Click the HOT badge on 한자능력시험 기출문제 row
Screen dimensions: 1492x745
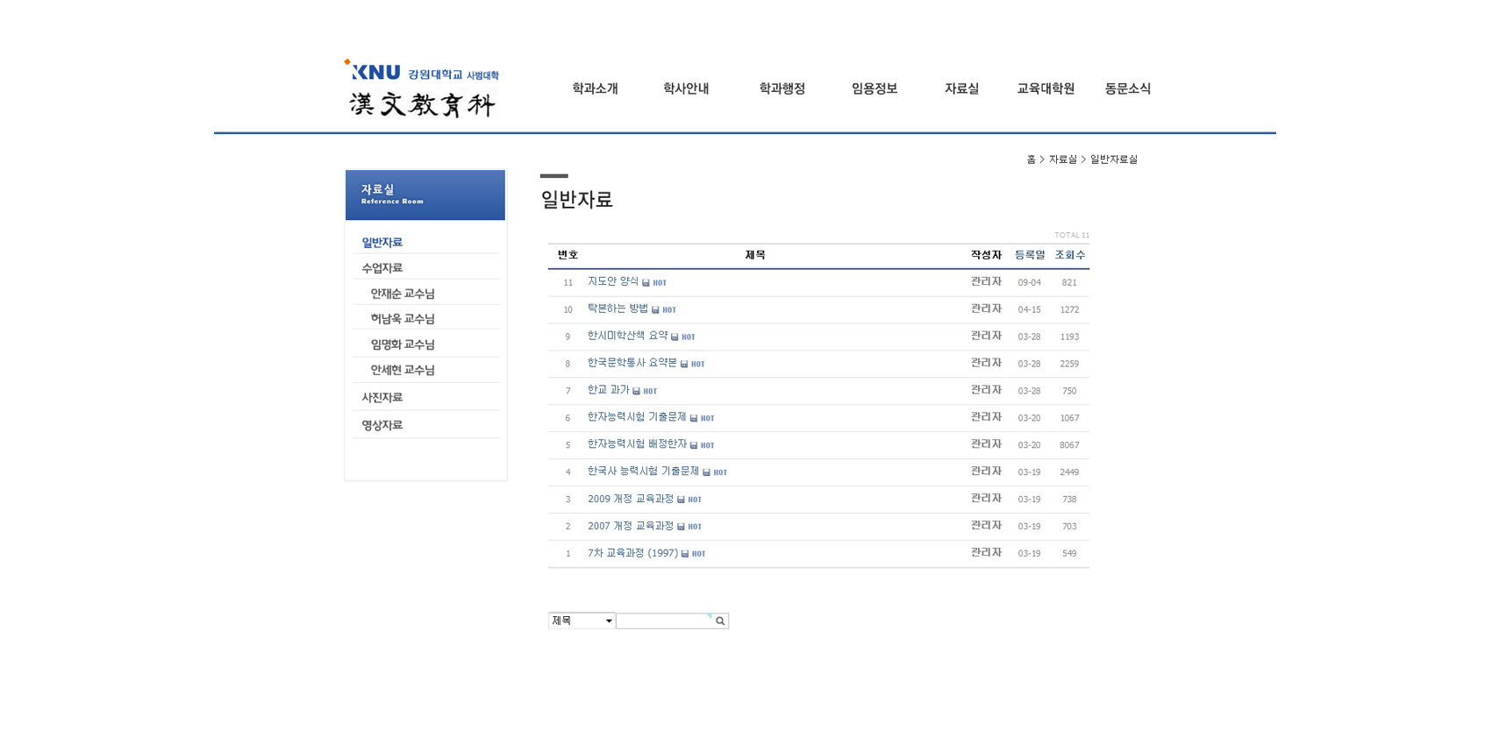point(708,419)
